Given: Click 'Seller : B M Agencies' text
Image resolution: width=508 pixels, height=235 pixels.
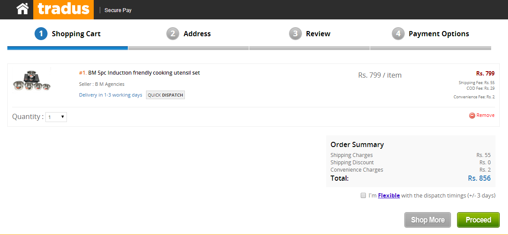Looking at the screenshot, I should point(102,84).
